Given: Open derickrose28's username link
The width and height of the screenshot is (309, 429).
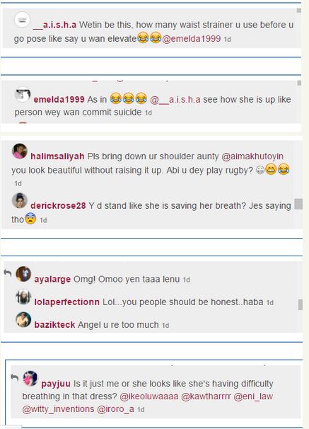Looking at the screenshot, I should (58, 206).
